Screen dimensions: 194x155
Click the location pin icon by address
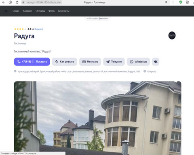[x=15, y=71]
